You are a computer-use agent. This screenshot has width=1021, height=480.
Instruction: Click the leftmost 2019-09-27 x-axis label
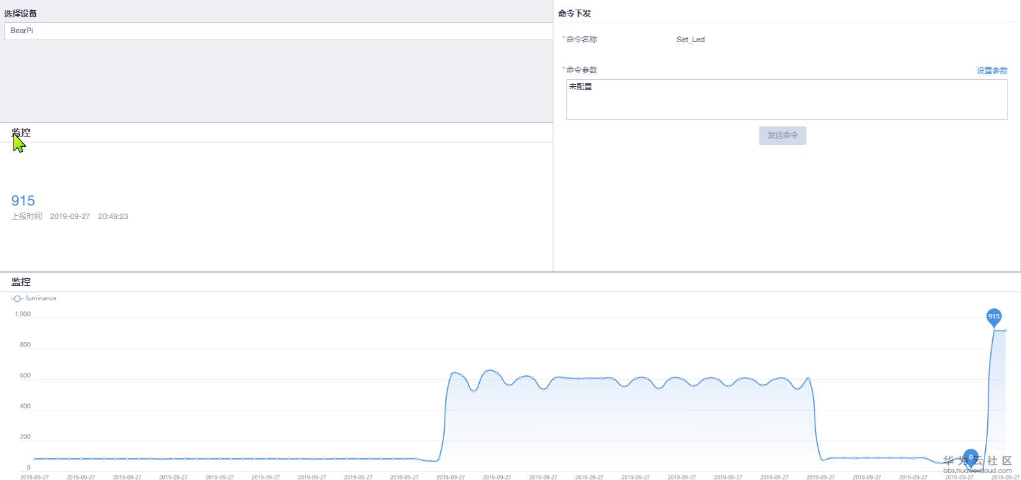pyautogui.click(x=35, y=477)
